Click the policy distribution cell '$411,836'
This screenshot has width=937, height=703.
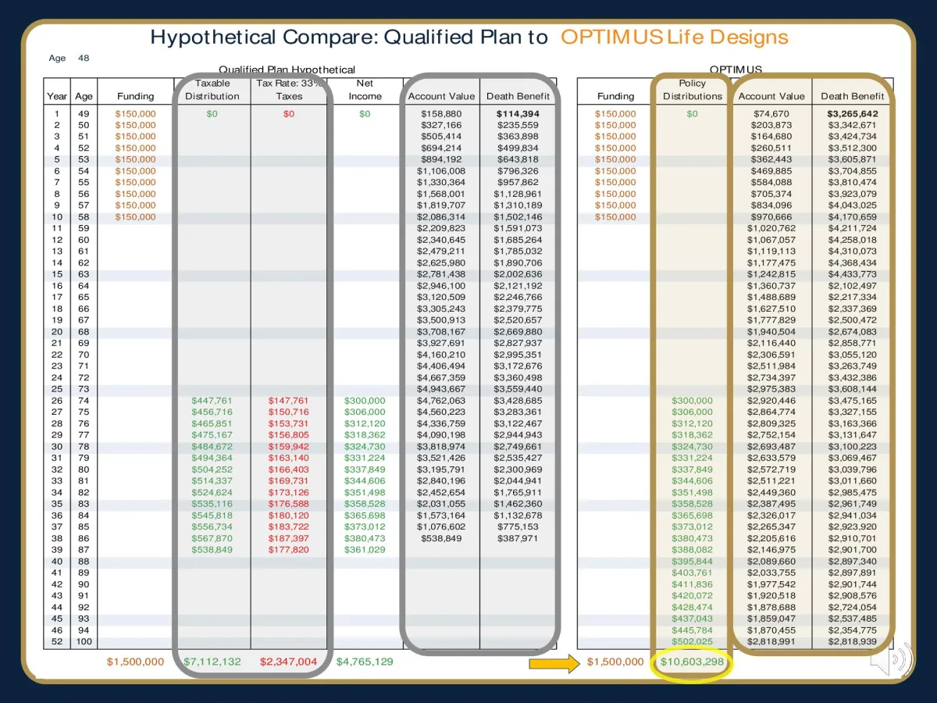[693, 584]
